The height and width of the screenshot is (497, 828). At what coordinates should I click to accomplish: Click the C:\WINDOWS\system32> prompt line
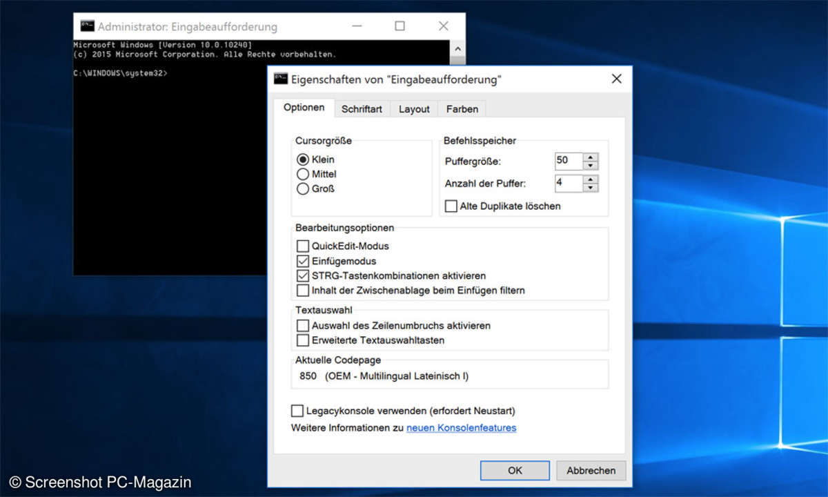click(x=120, y=72)
